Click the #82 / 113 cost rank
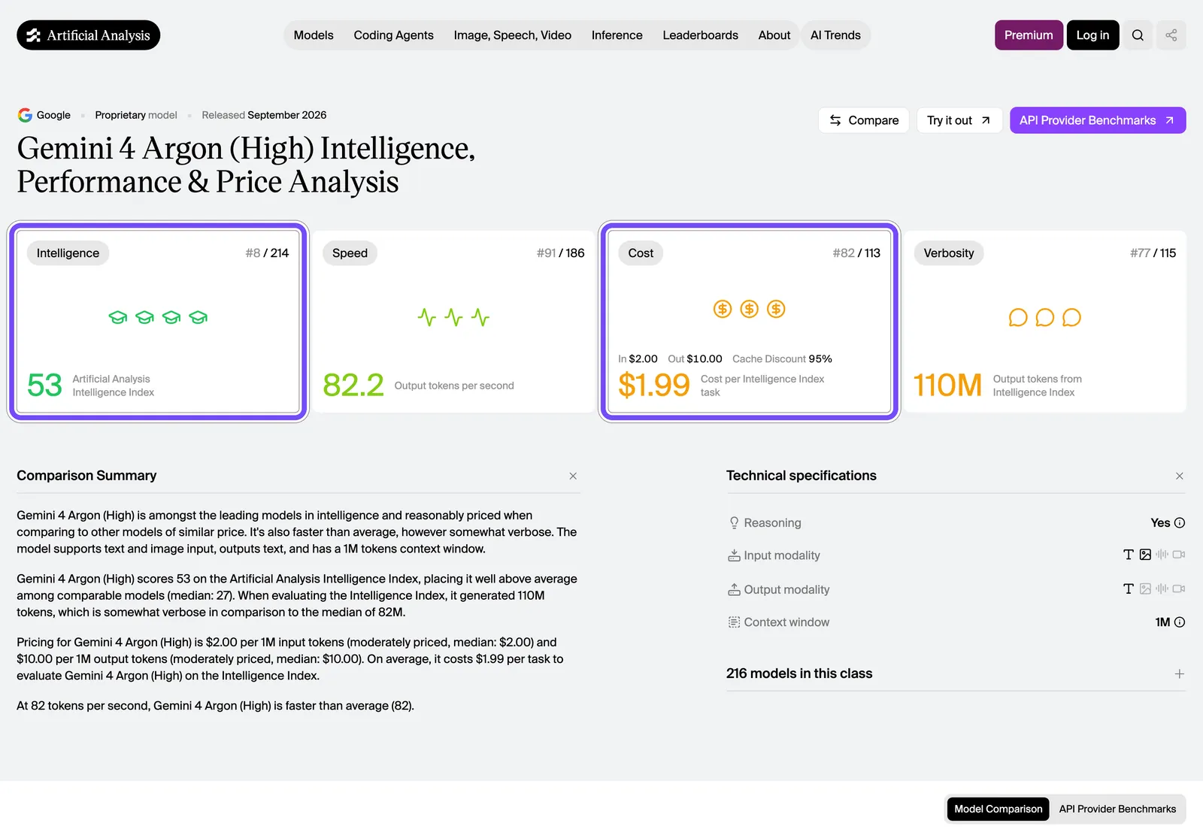Image resolution: width=1203 pixels, height=835 pixels. coord(856,253)
